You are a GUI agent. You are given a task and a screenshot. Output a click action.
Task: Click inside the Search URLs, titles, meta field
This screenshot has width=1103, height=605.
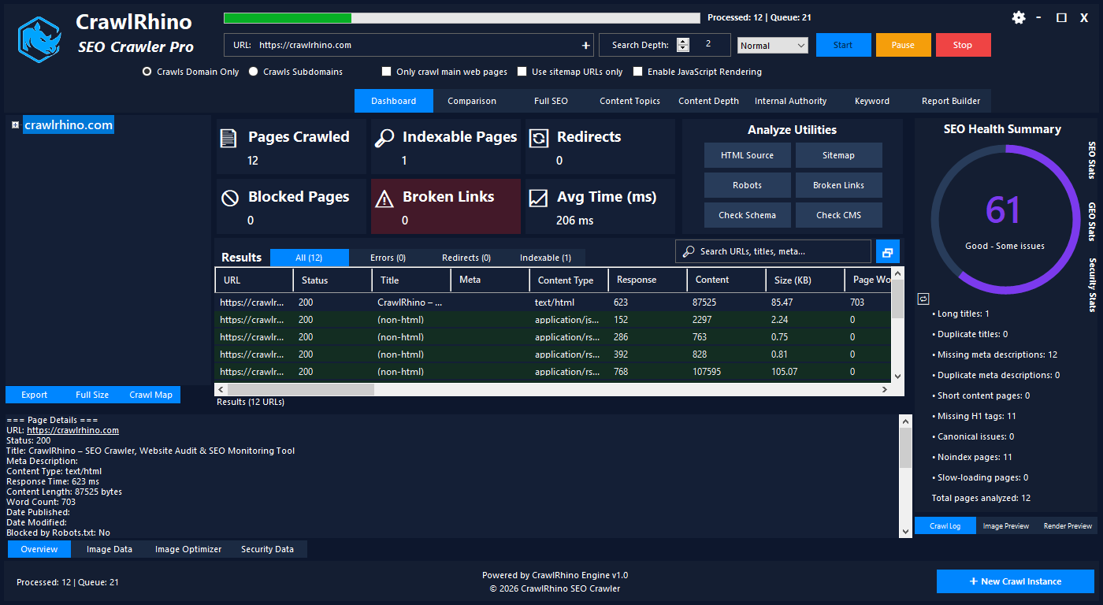pos(772,251)
